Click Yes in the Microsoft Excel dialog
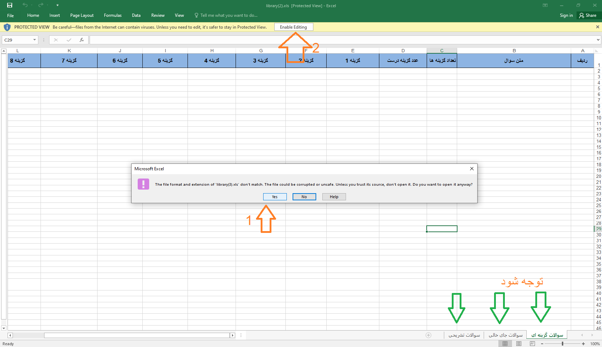Screen dimensions: 602x347 pos(275,197)
